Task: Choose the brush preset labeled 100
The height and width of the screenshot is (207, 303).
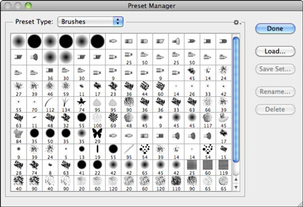Action: (x=97, y=120)
